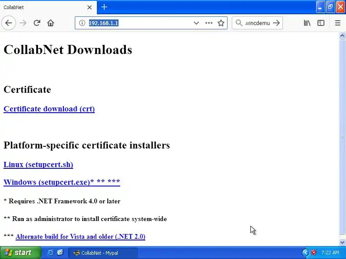Viewport: 346px width, 259px height.
Task: Click the page scrollbar down arrow
Action: (x=342, y=242)
